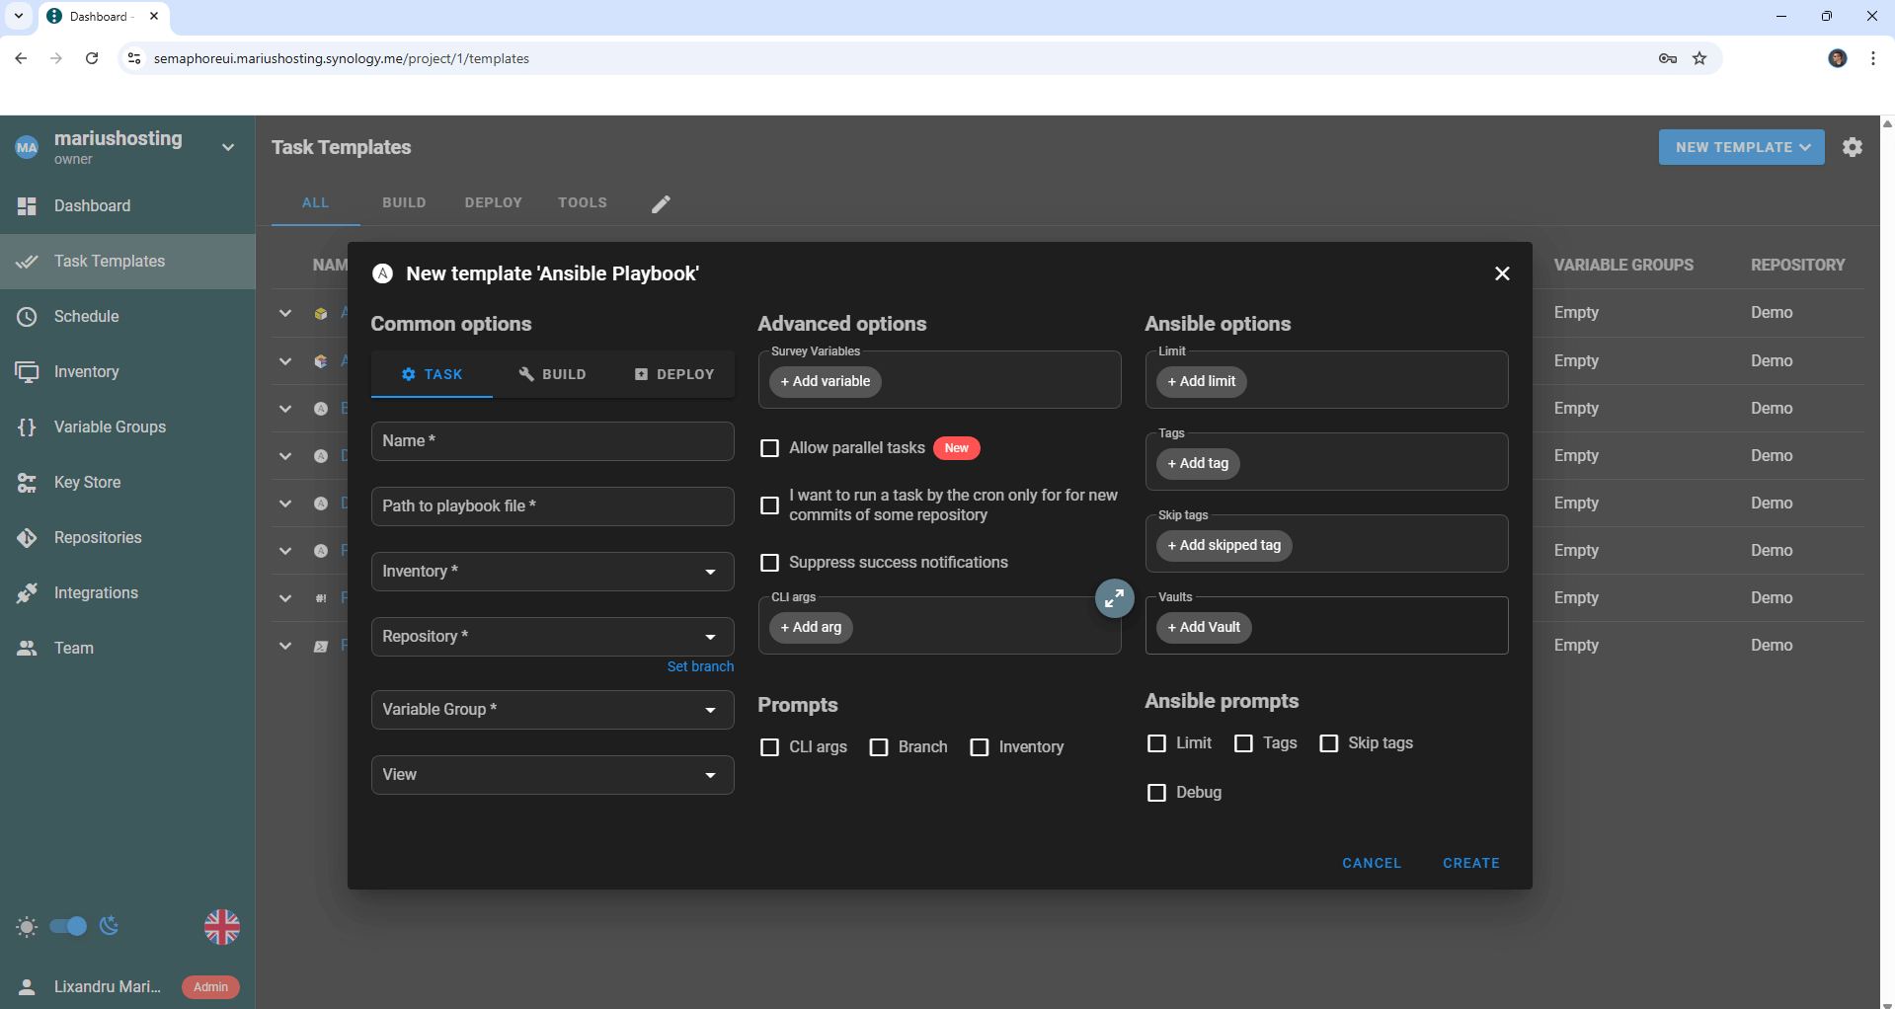Open project settings via the gear icon

[x=1853, y=146]
